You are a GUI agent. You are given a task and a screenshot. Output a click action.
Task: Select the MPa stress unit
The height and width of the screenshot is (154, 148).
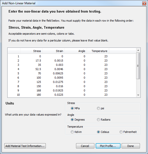click(x=75, y=108)
